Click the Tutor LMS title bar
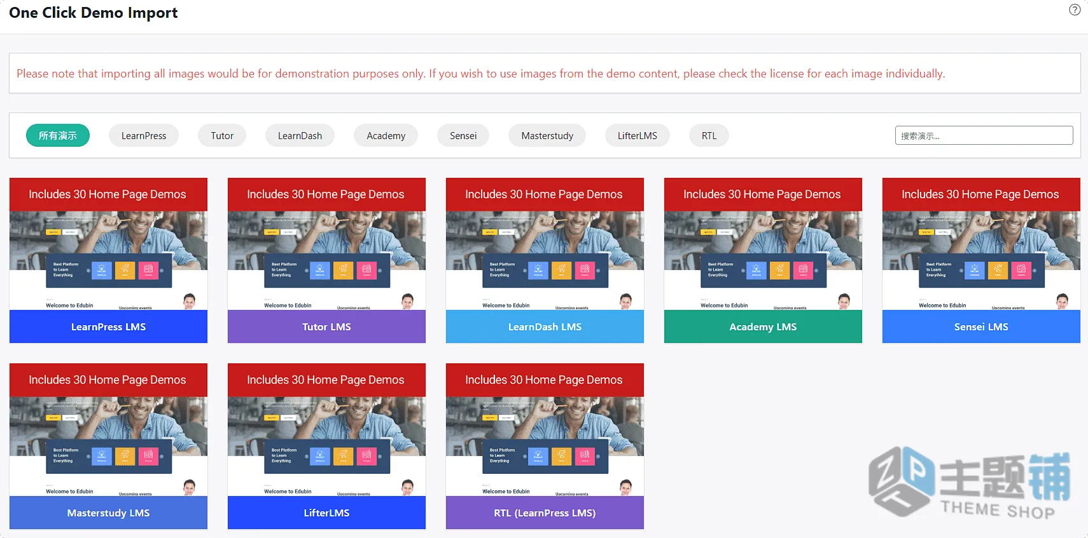Viewport: 1088px width, 538px height. pyautogui.click(x=326, y=326)
